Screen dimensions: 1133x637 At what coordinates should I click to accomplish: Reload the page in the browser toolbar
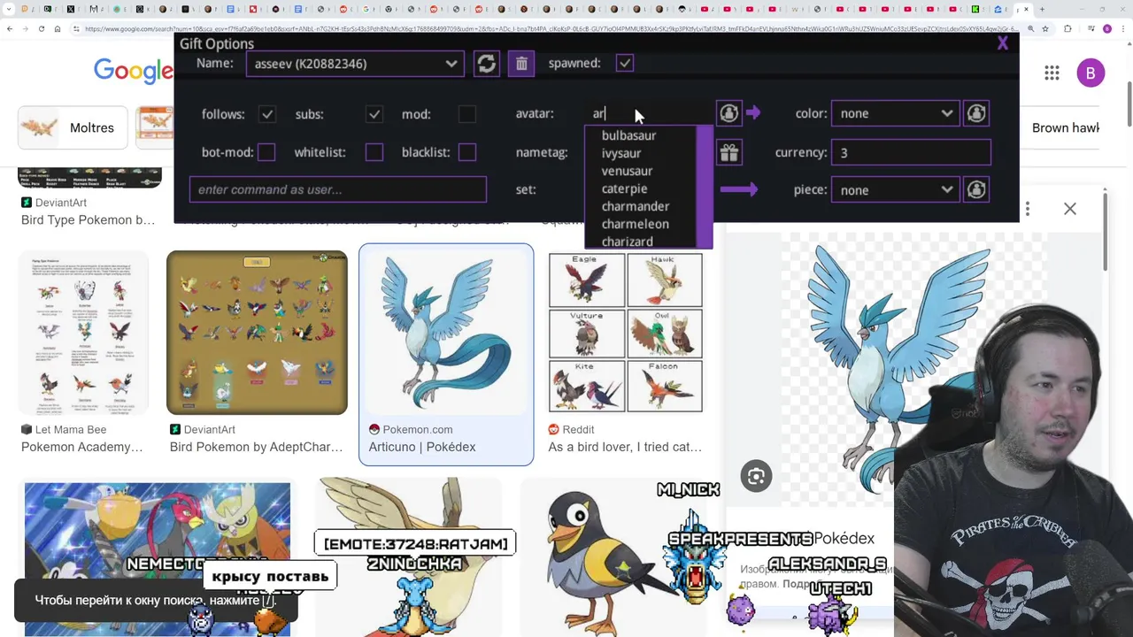coord(41,28)
